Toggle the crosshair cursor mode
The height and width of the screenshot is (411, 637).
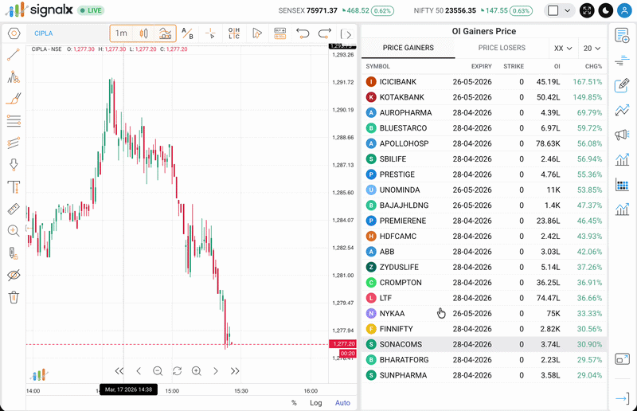click(x=210, y=33)
